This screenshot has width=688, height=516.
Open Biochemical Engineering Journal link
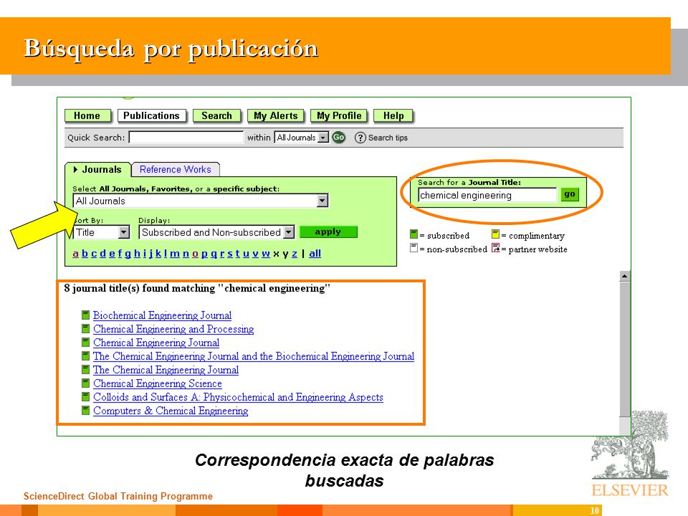163,315
